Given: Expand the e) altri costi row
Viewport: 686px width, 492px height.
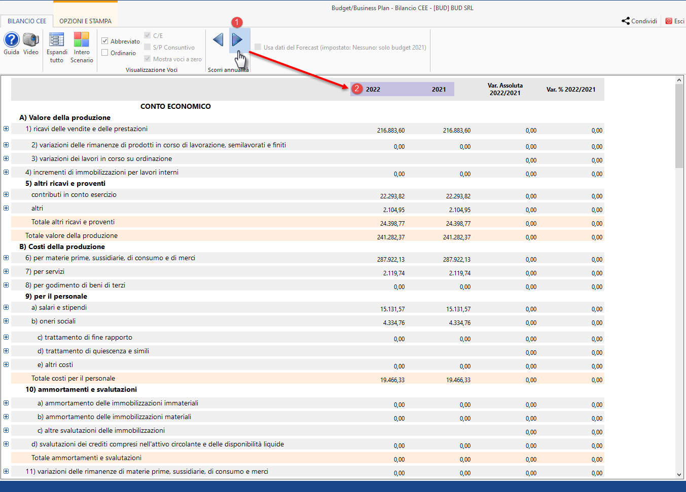Looking at the screenshot, I should coord(6,364).
